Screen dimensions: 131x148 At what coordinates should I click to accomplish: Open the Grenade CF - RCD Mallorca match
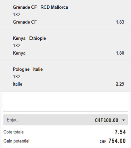(x=40, y=7)
